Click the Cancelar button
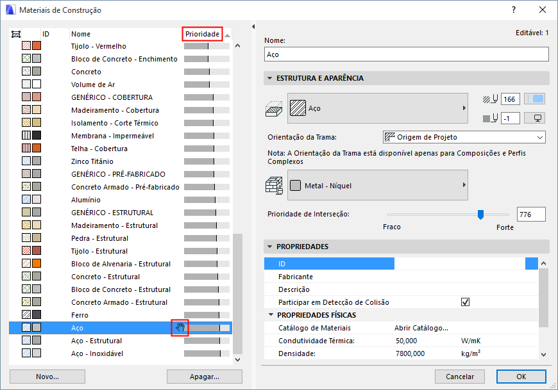The image size is (558, 390). pos(460,377)
